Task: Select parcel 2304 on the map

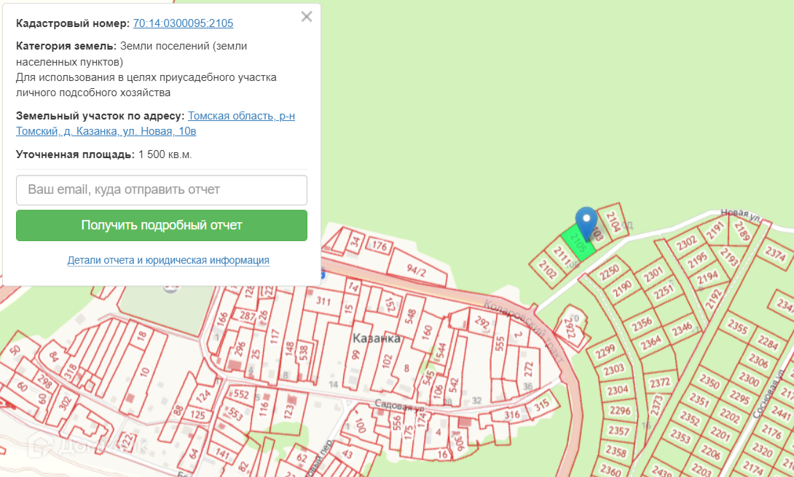Action: (618, 390)
